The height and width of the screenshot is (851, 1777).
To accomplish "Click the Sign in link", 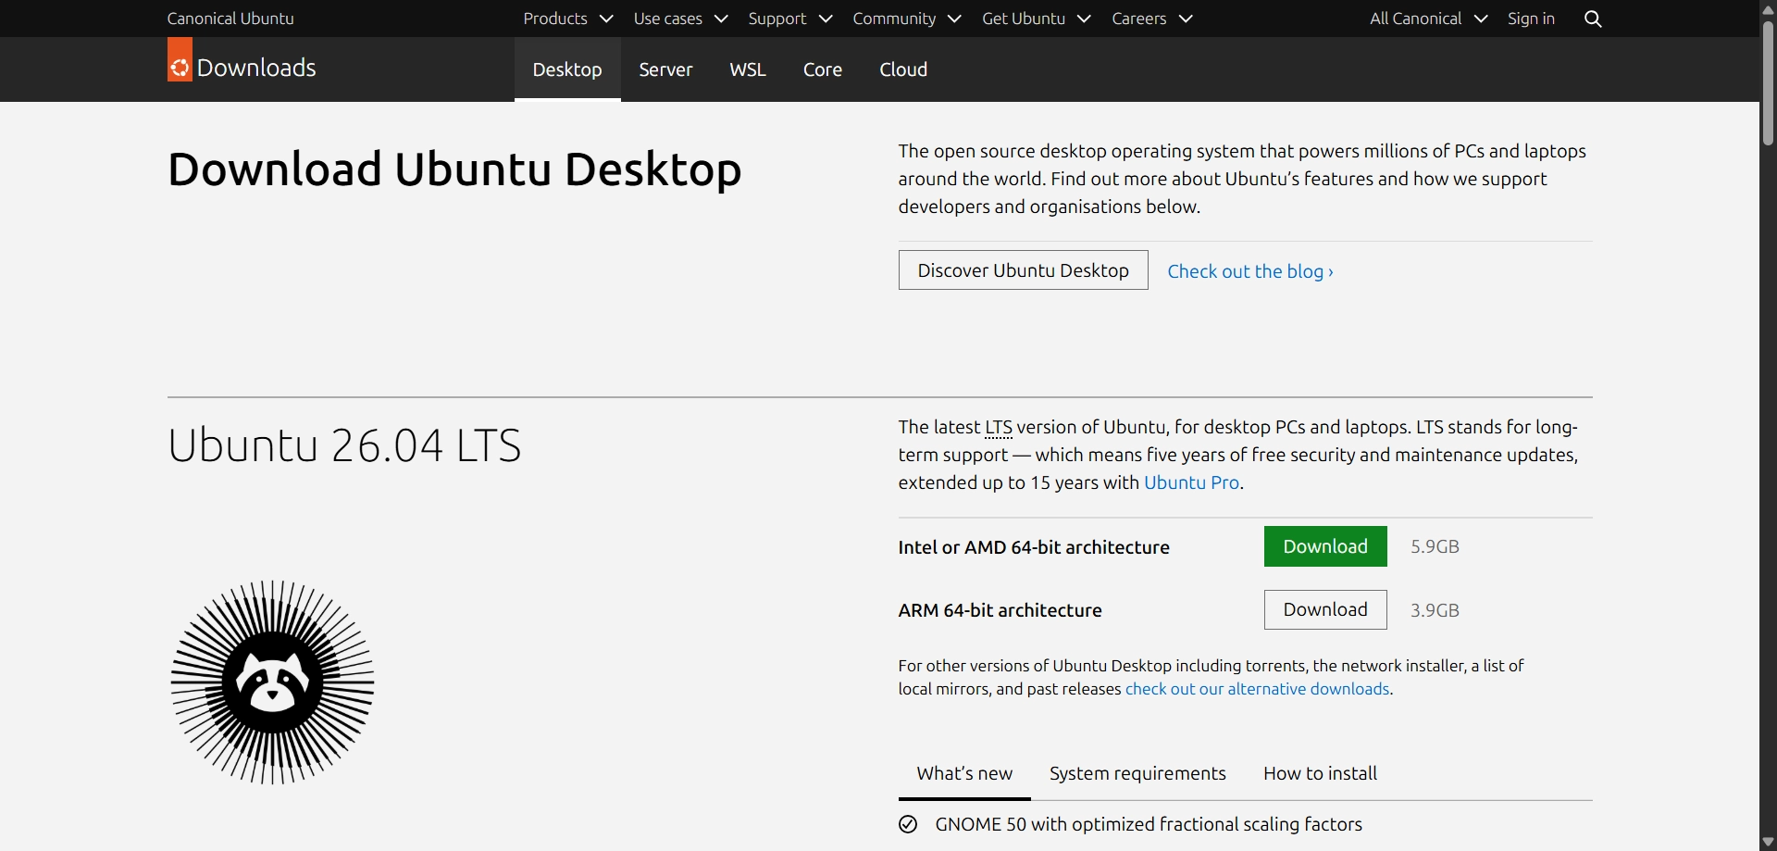I will 1531,19.
